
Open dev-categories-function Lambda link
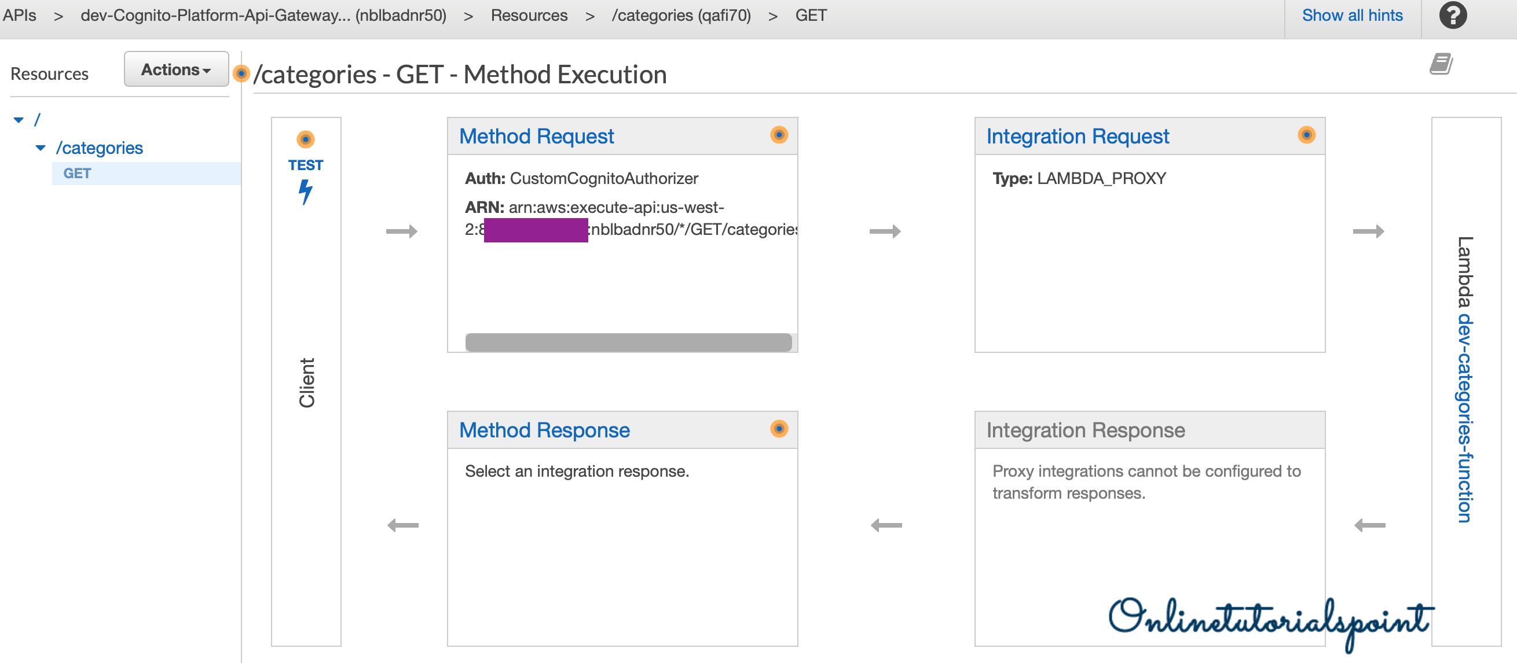tap(1464, 418)
